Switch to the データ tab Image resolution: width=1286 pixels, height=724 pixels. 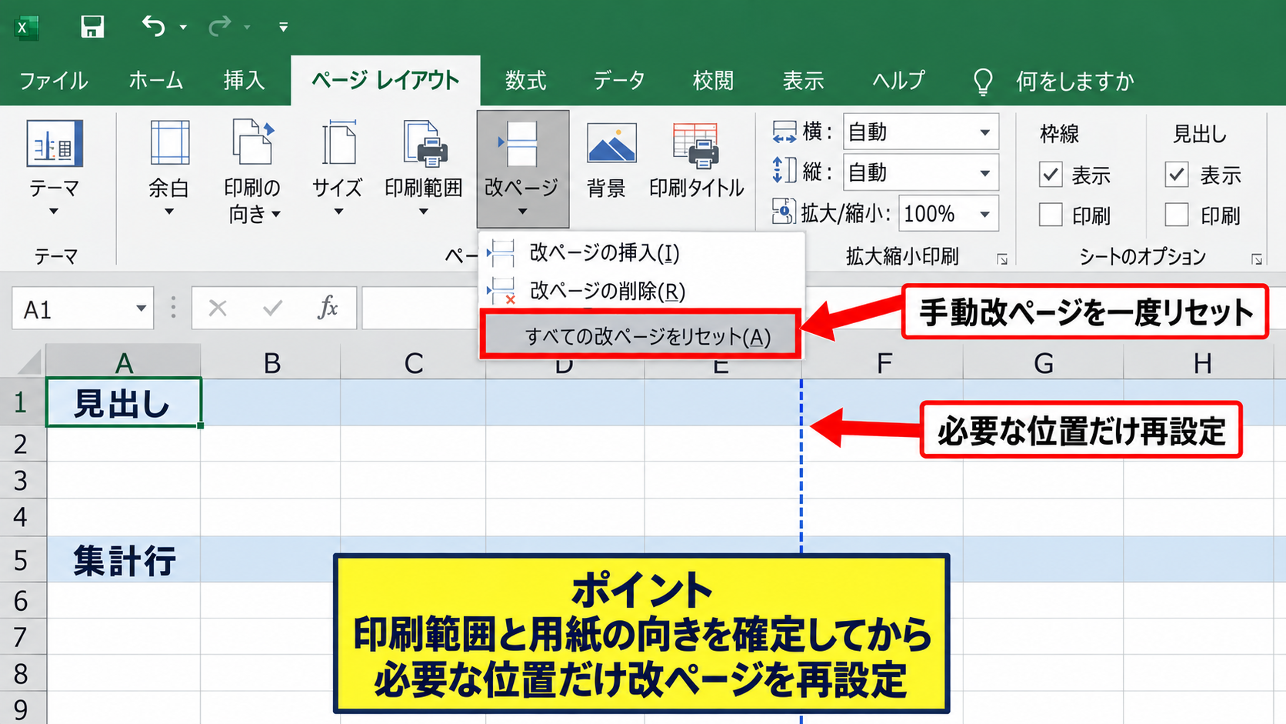pos(618,81)
